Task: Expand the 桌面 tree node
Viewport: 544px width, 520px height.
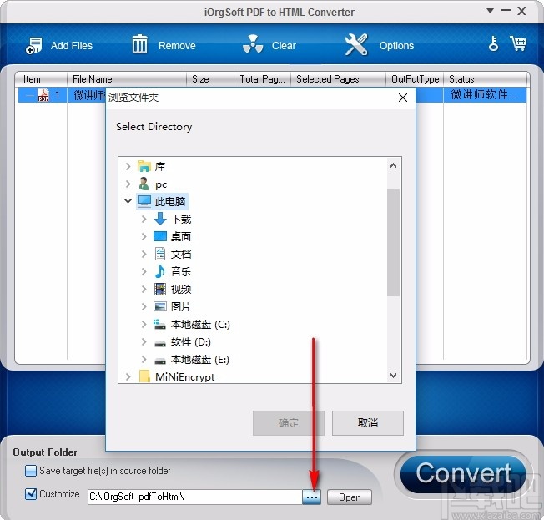Action: tap(144, 236)
